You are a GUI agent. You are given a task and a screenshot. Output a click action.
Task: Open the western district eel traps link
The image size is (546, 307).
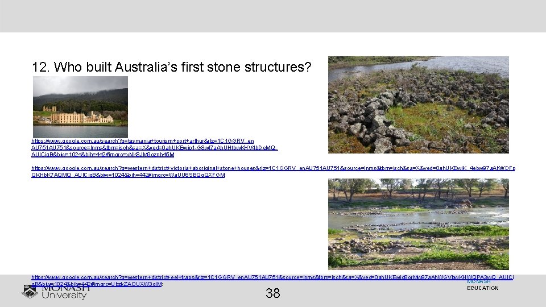pyautogui.click(x=272, y=280)
